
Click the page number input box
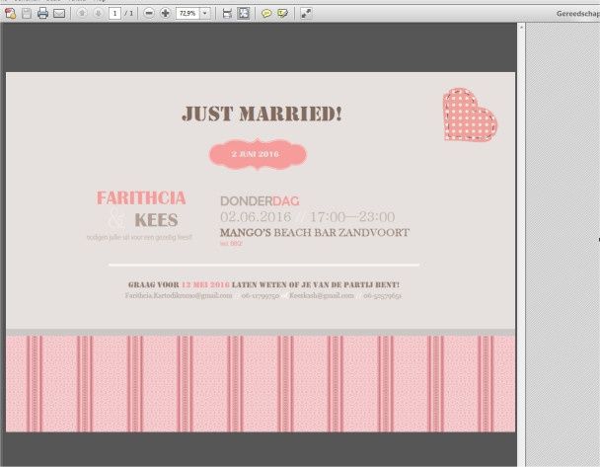(x=115, y=14)
